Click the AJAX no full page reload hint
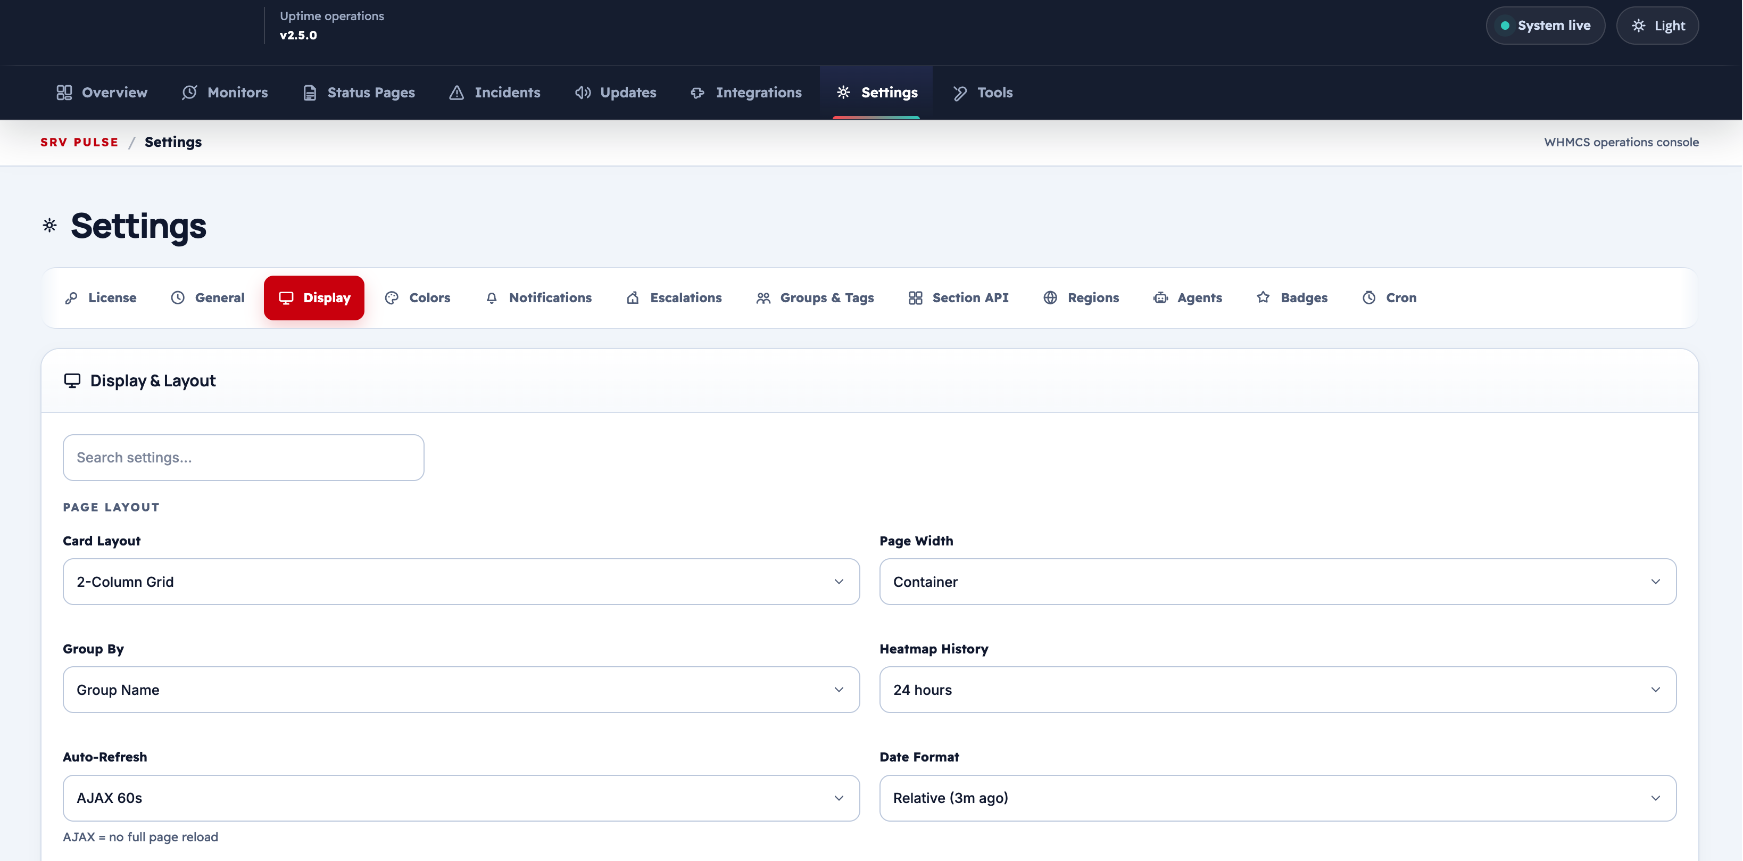The image size is (1743, 861). pyautogui.click(x=141, y=837)
